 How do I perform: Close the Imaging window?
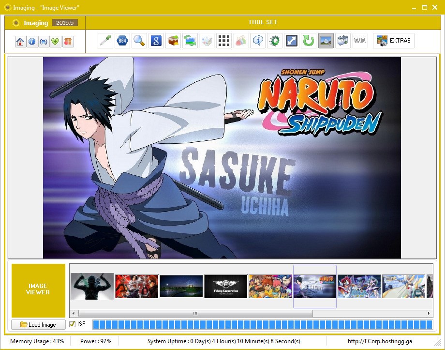pos(435,7)
